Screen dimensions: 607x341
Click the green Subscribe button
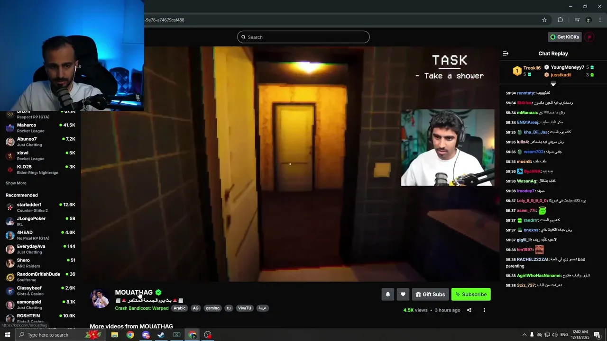click(471, 294)
